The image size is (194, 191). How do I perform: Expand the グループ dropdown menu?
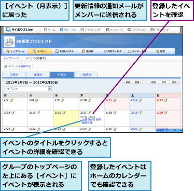tap(68, 30)
